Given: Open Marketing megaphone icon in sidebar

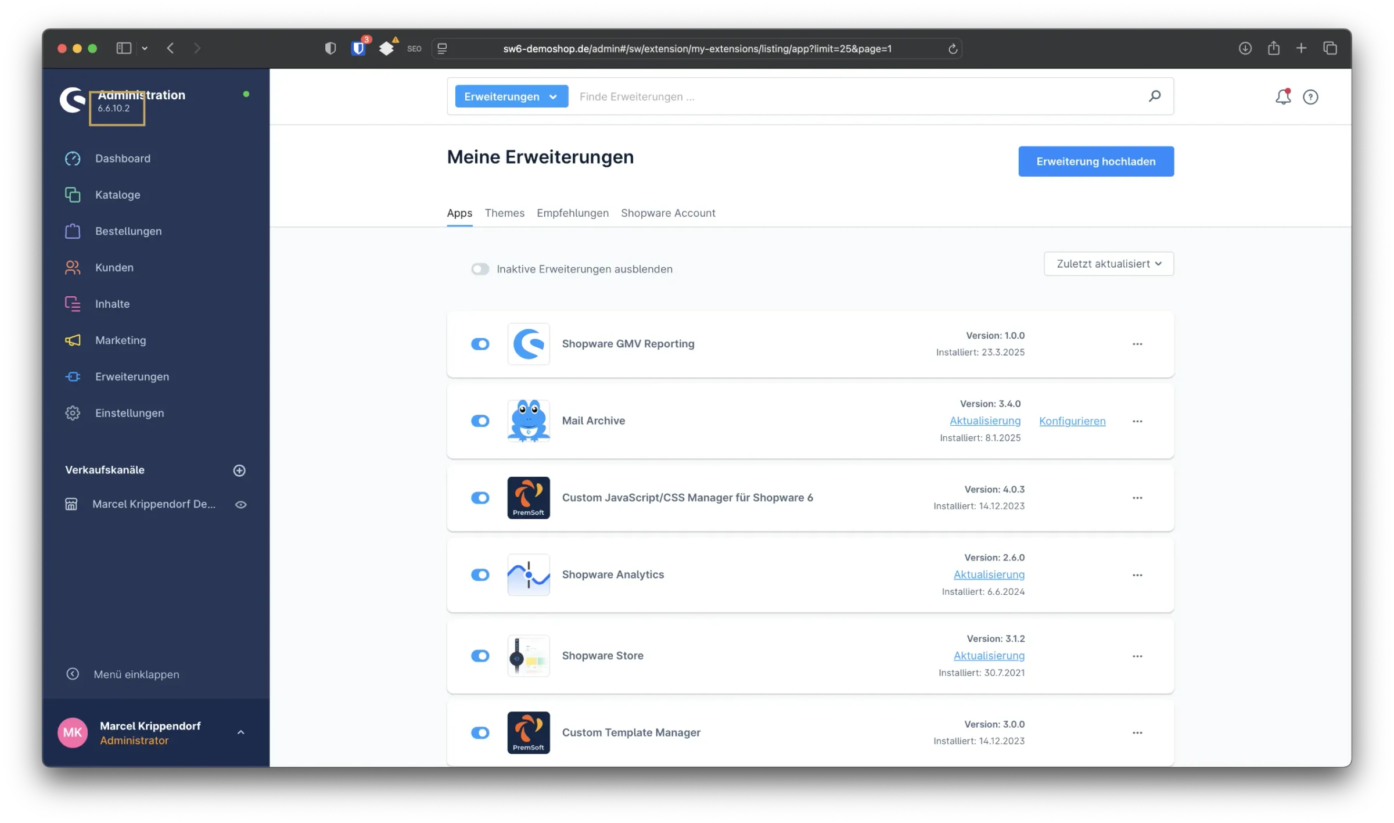Looking at the screenshot, I should (x=73, y=340).
